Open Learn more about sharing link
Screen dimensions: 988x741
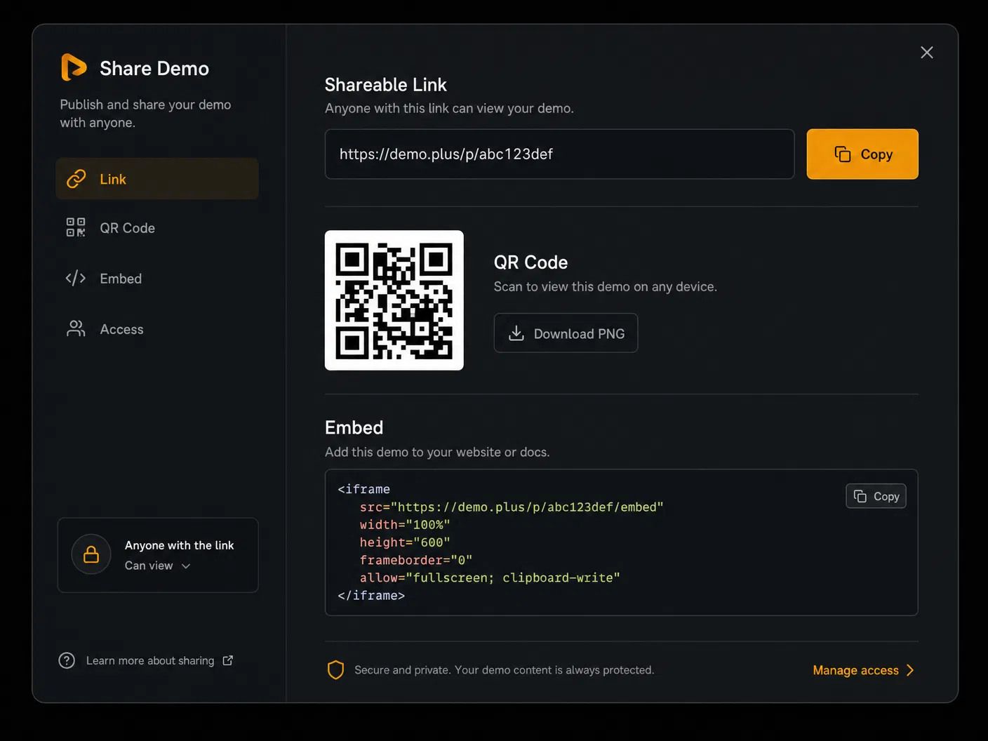(x=150, y=661)
